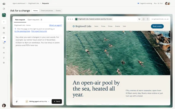Select the Home page tab
The width and height of the screenshot is (175, 109).
point(36,11)
